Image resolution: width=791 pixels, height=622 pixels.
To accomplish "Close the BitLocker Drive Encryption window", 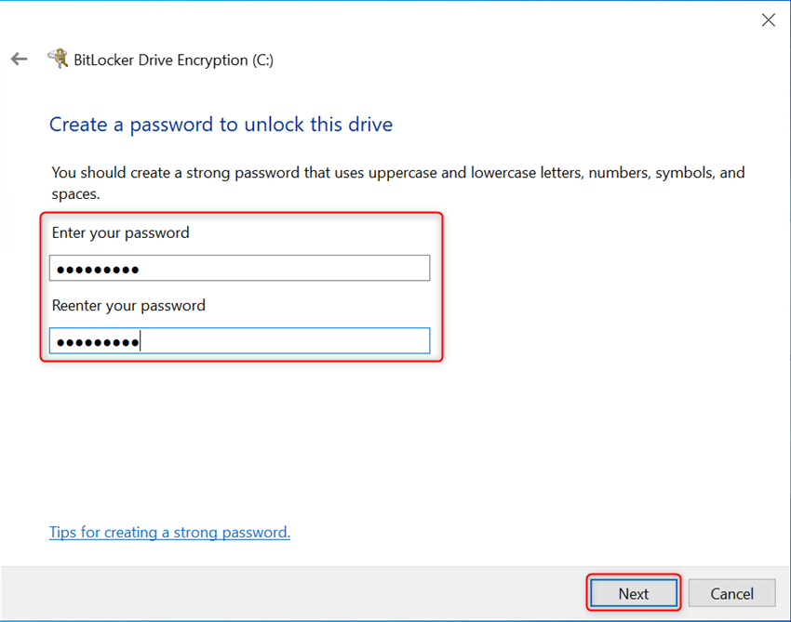I will pos(768,20).
